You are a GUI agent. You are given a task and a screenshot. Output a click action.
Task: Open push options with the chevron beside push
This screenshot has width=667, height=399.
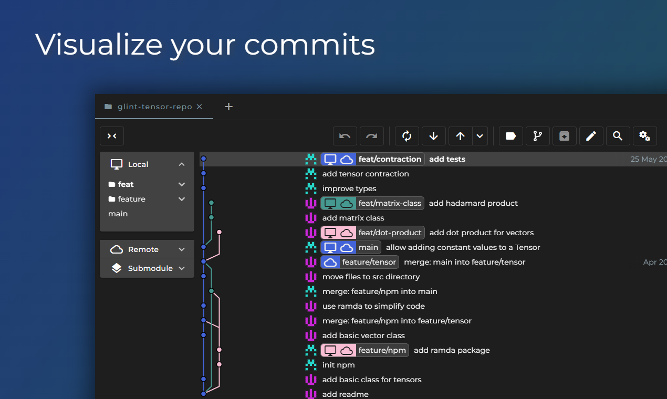(x=480, y=136)
